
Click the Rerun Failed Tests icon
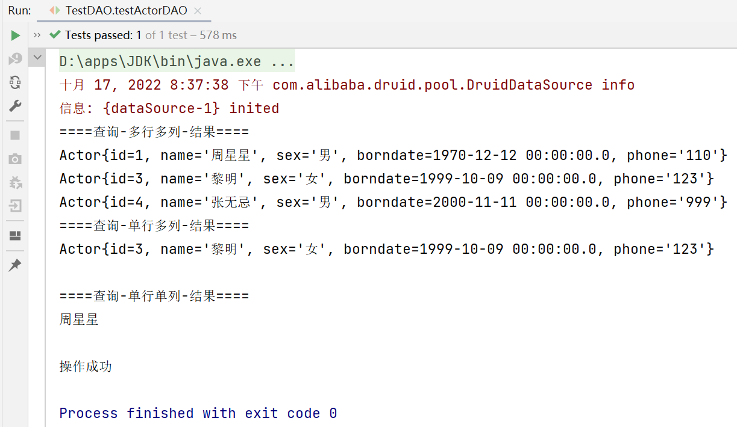15,59
